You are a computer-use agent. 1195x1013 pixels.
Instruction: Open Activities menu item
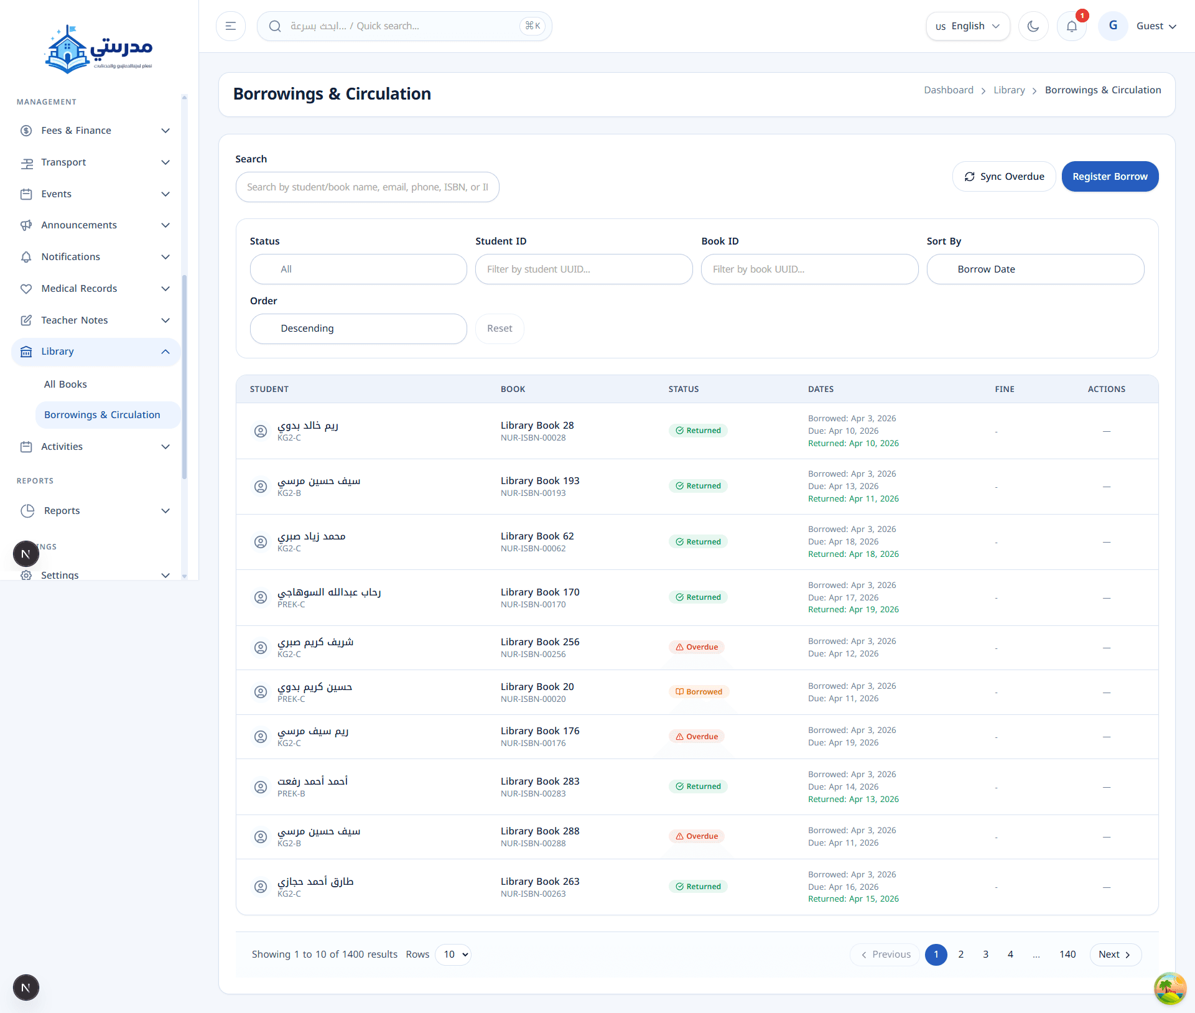[x=96, y=447]
